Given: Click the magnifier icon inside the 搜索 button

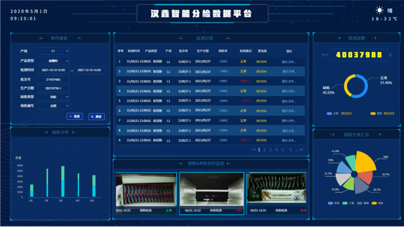Looking at the screenshot, I should (91, 116).
